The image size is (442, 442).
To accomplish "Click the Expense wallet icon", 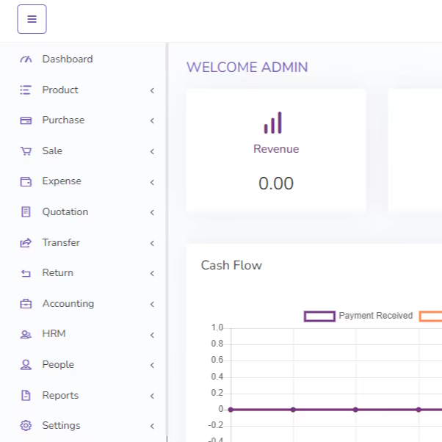I will click(x=26, y=181).
